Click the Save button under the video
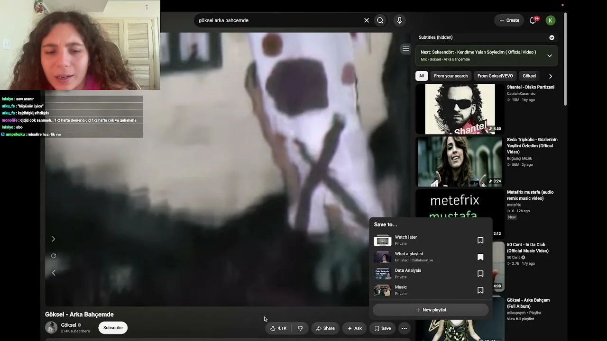Viewport: 607px width, 341px height. pos(383,328)
